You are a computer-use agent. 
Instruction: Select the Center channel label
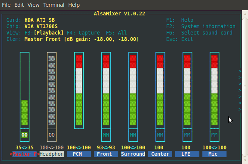[x=160, y=154]
